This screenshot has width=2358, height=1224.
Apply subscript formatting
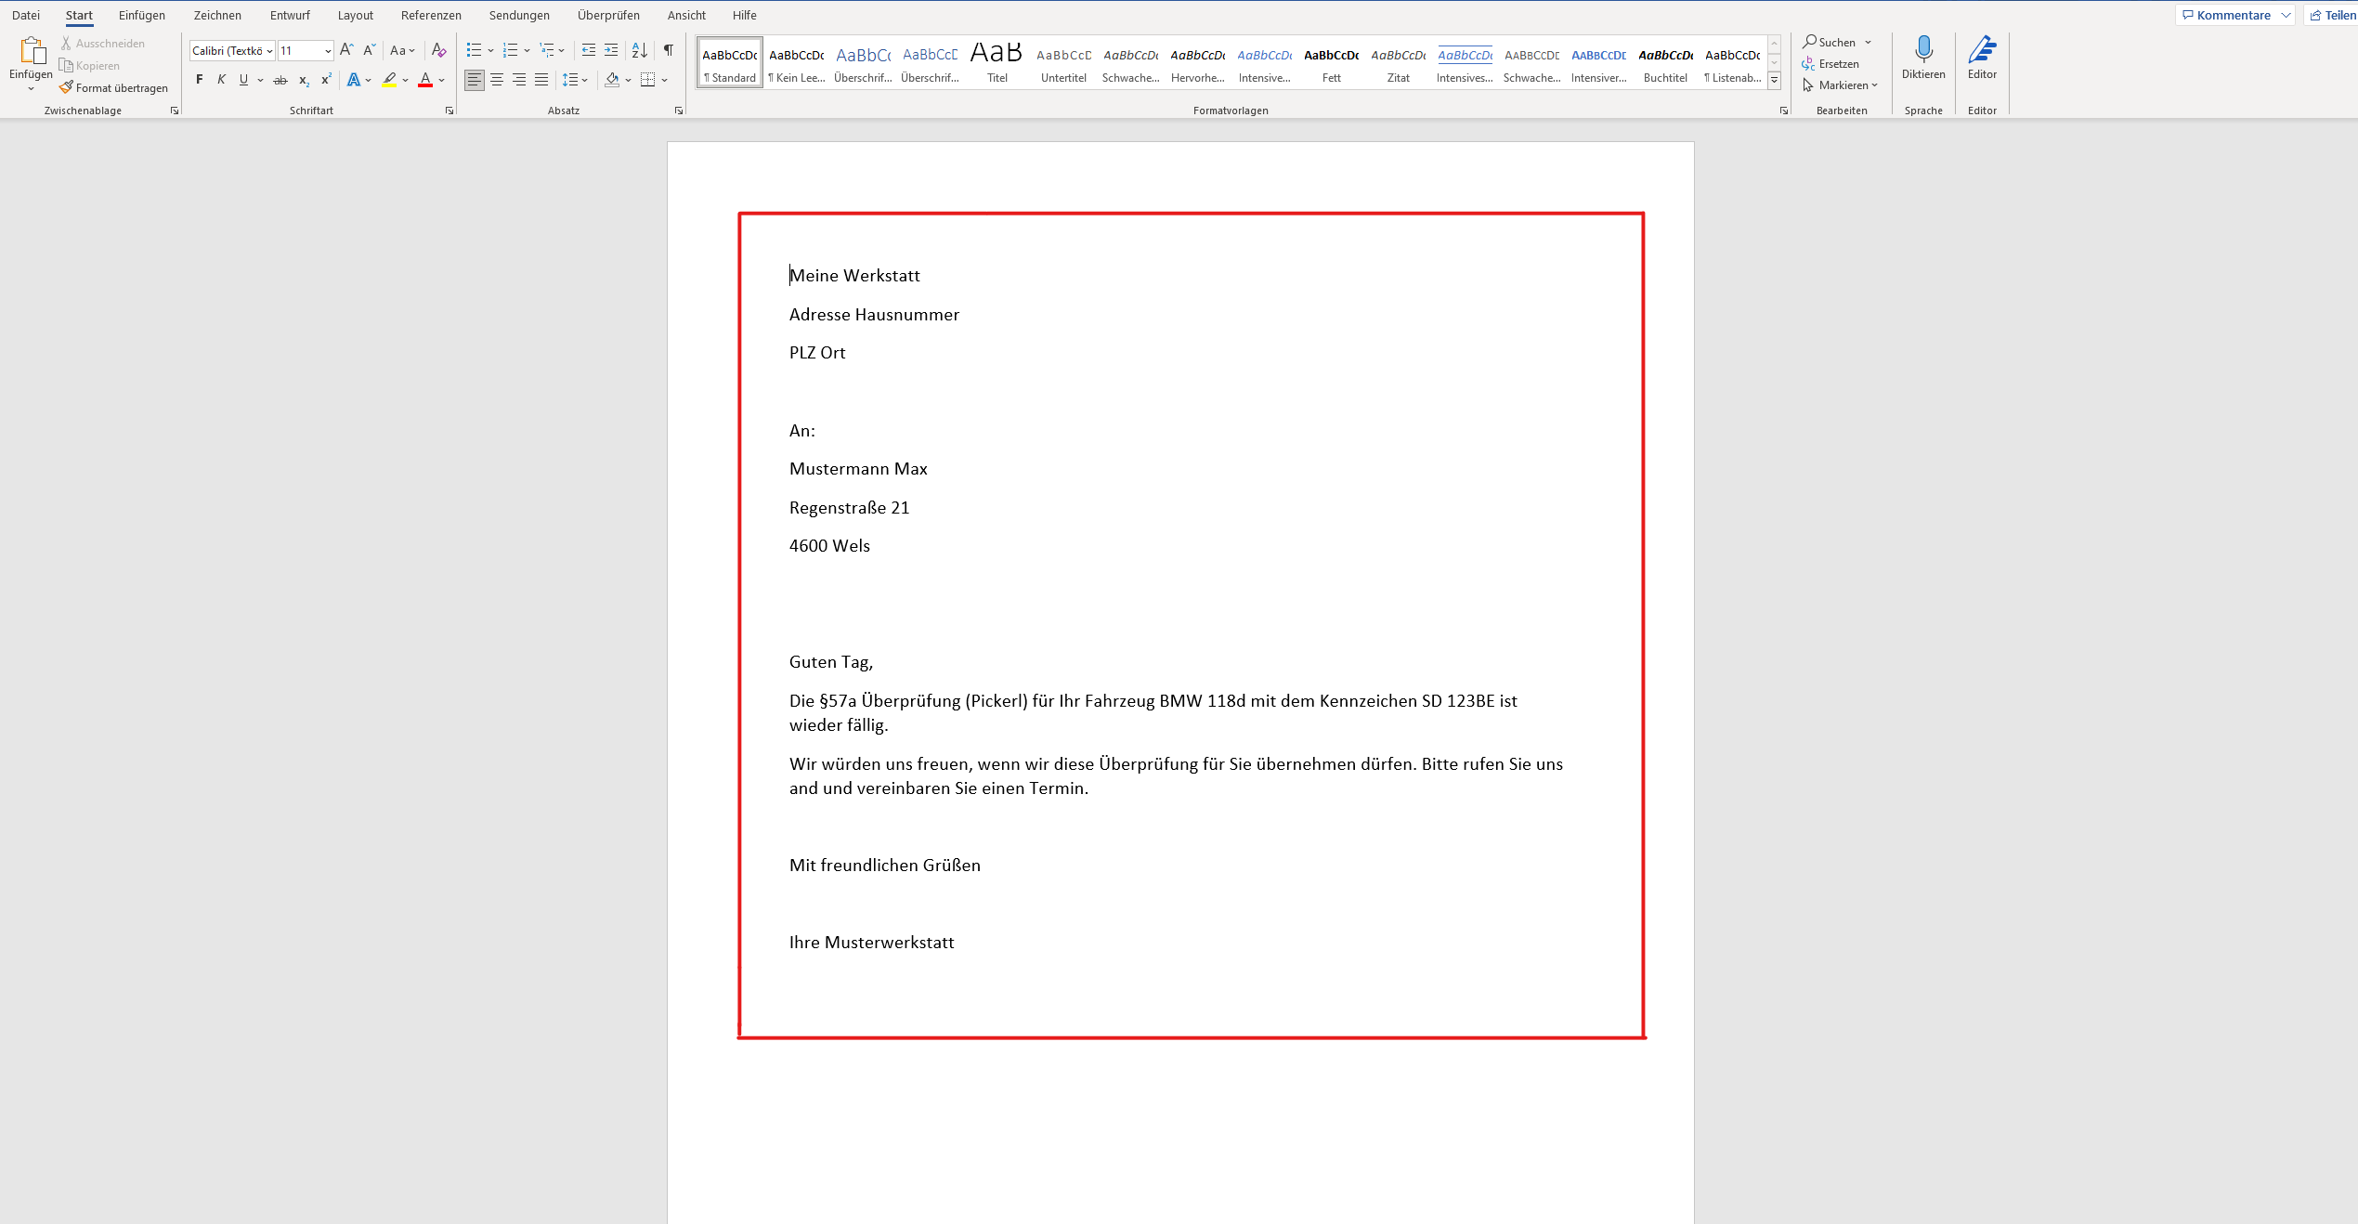click(304, 81)
